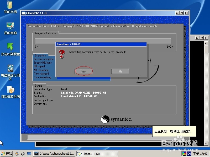Minimize the Ghost32 11.0 window
The image size is (210, 157).
[x=177, y=13]
